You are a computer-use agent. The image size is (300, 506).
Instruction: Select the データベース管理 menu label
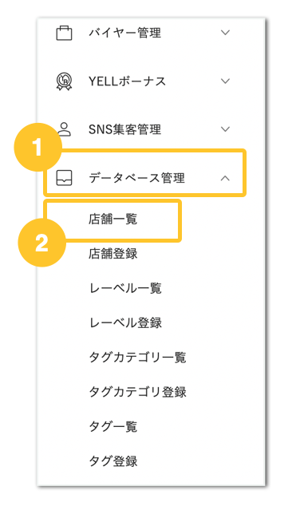click(x=136, y=178)
